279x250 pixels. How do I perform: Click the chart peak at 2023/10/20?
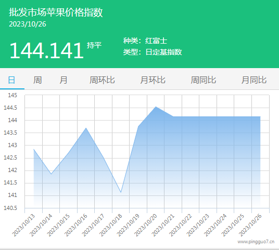pos(156,107)
